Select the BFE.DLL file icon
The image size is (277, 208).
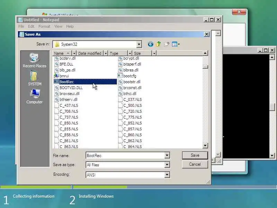[x=56, y=64]
